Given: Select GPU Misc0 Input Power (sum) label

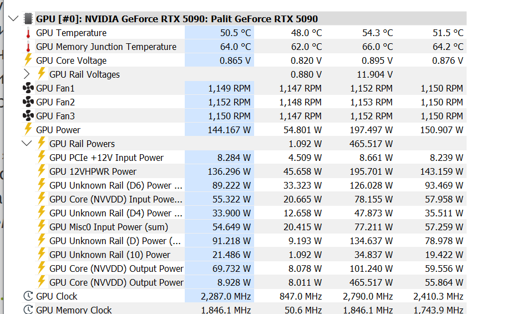Looking at the screenshot, I should pyautogui.click(x=109, y=227).
